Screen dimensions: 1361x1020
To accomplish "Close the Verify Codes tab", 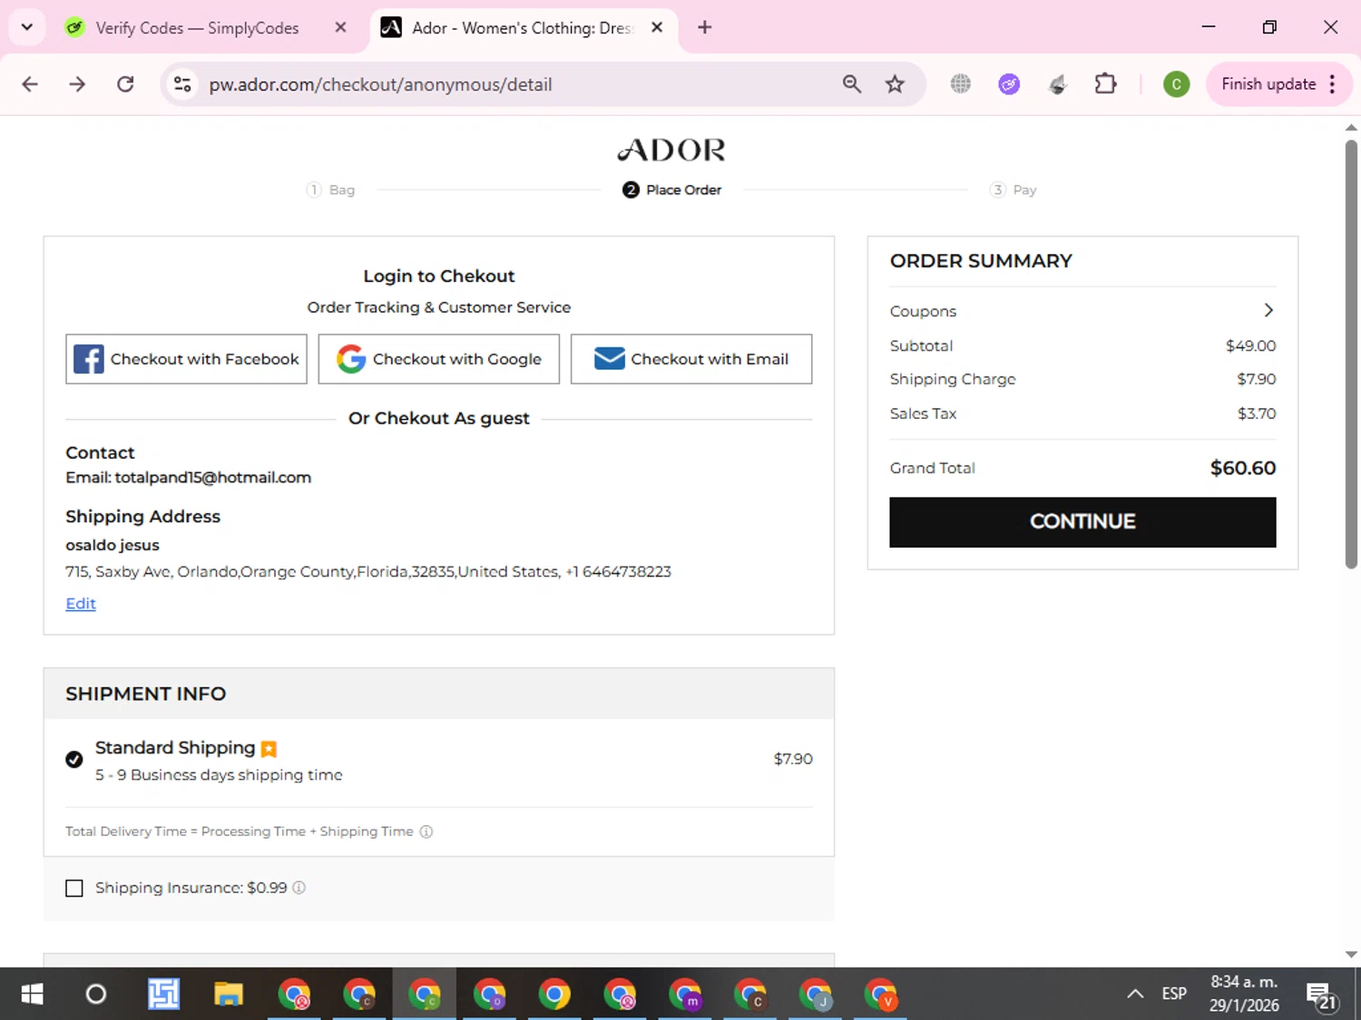I will coord(340,27).
